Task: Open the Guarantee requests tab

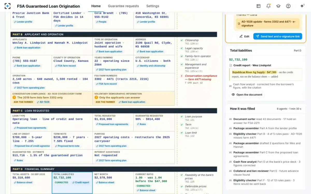Action: point(123,6)
